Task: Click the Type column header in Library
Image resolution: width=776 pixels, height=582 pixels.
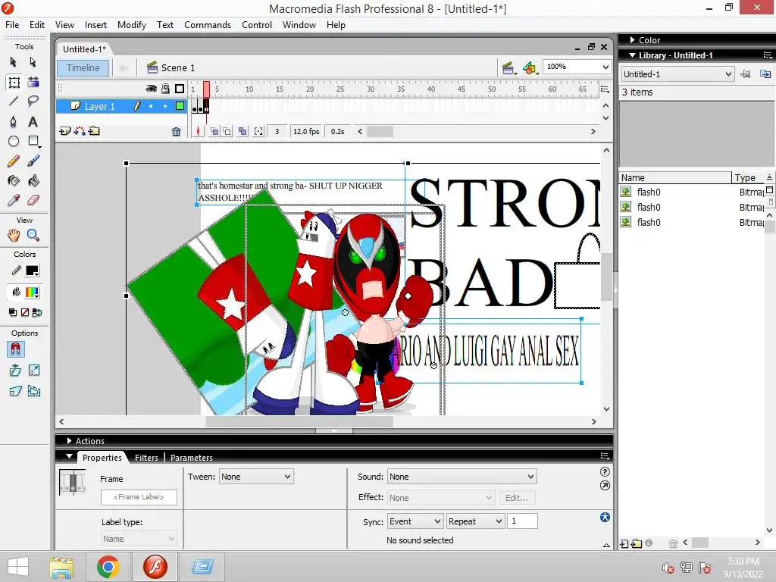Action: 747,177
